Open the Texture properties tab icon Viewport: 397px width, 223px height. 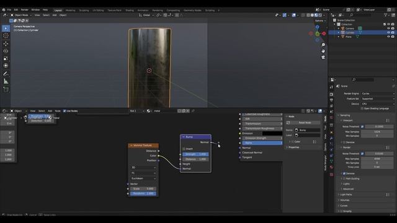tap(331, 175)
